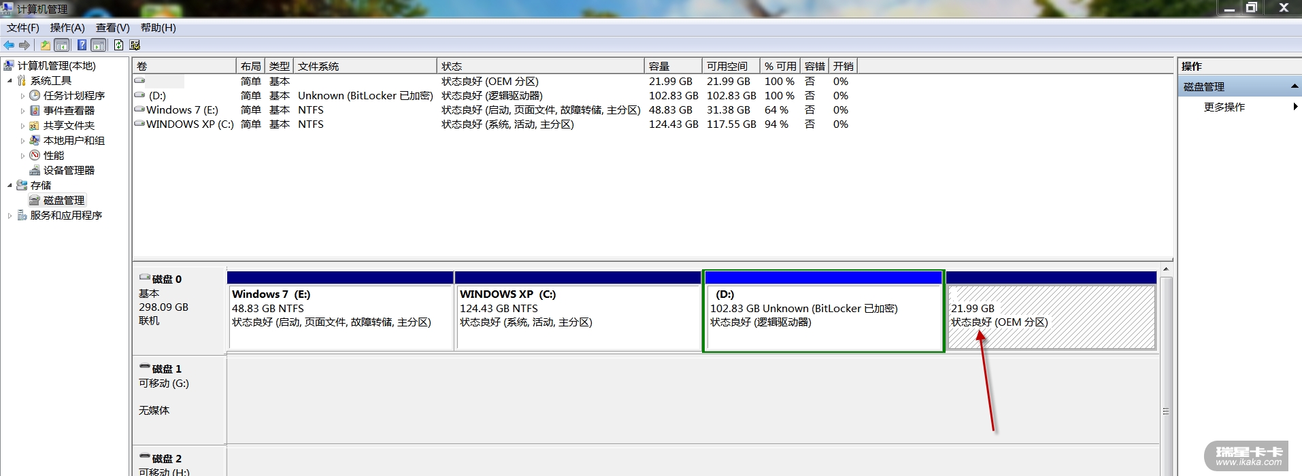
Task: Click the 存储 storage icon
Action: click(x=22, y=185)
